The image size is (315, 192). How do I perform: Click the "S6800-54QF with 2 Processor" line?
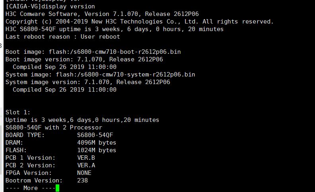[x=54, y=127]
